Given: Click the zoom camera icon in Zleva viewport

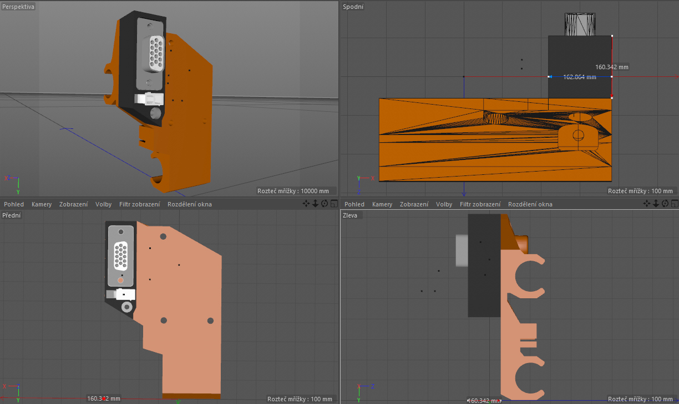Looking at the screenshot, I should point(656,204).
